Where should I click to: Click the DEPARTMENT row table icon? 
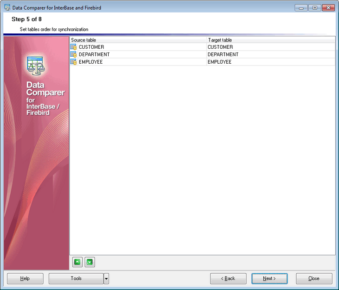[73, 54]
